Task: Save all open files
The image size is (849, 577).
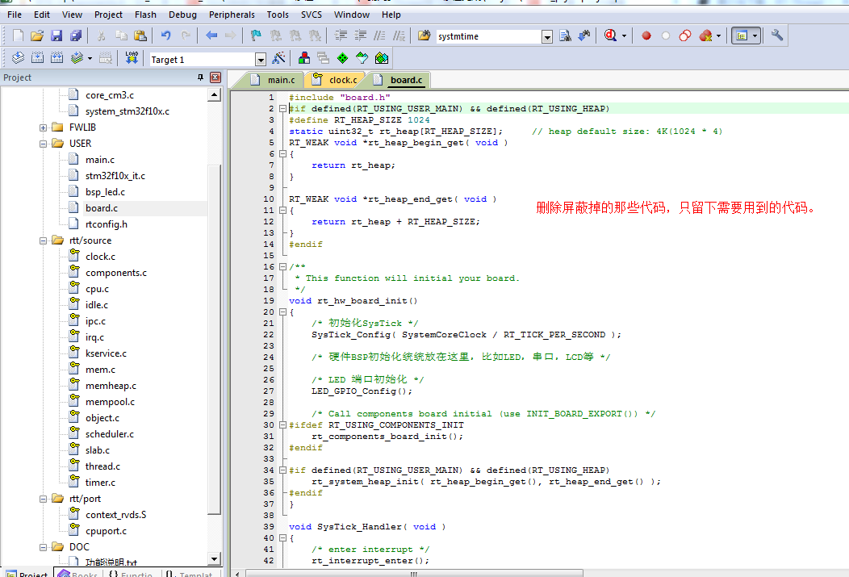Action: [74, 35]
